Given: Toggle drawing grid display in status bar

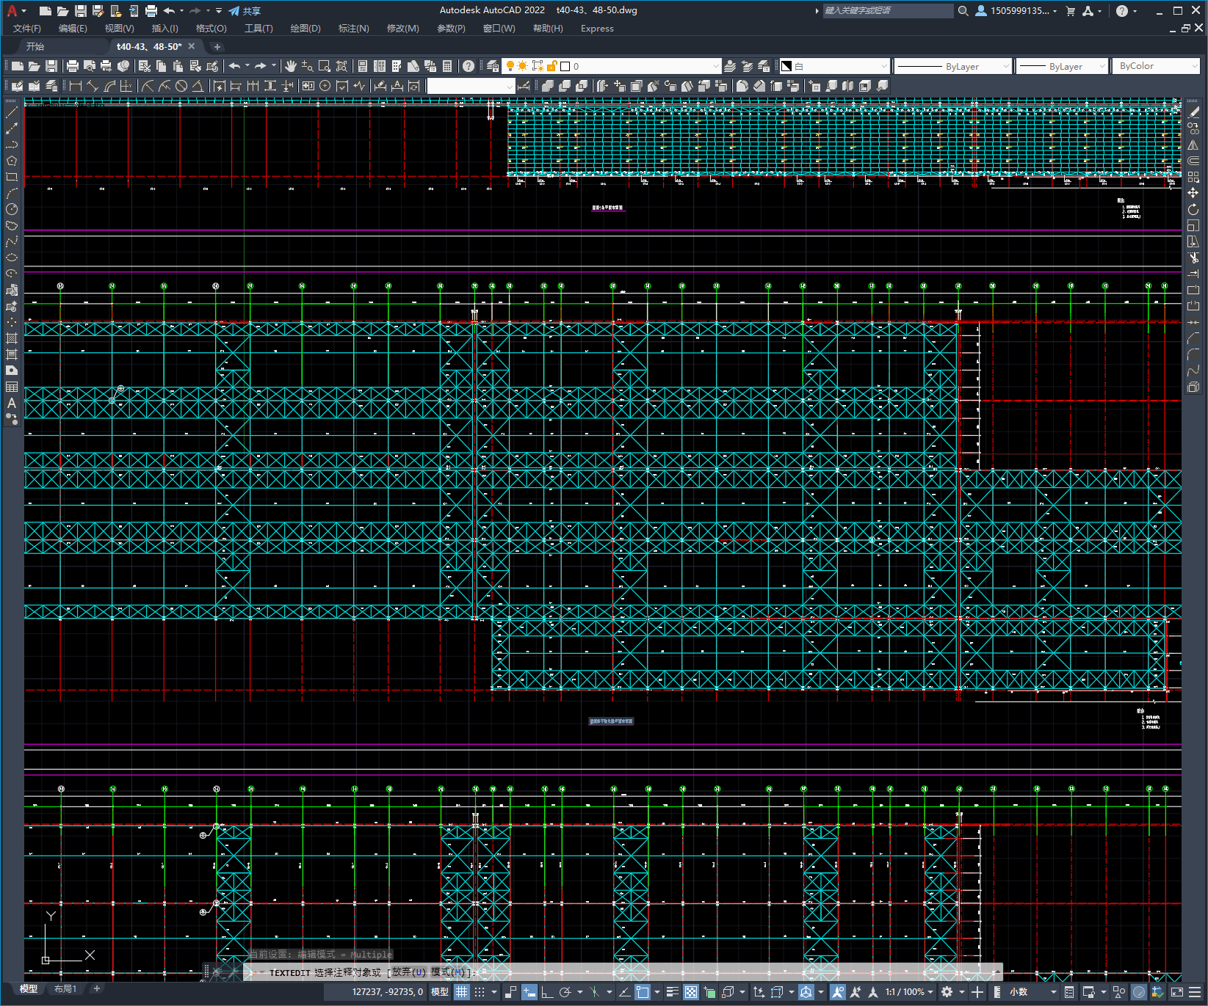Looking at the screenshot, I should [461, 992].
